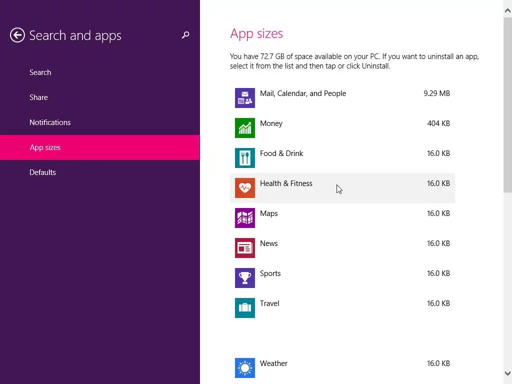Screen dimensions: 512x384
Task: Select the Mail, Calendar, and People app icon
Action: (245, 97)
